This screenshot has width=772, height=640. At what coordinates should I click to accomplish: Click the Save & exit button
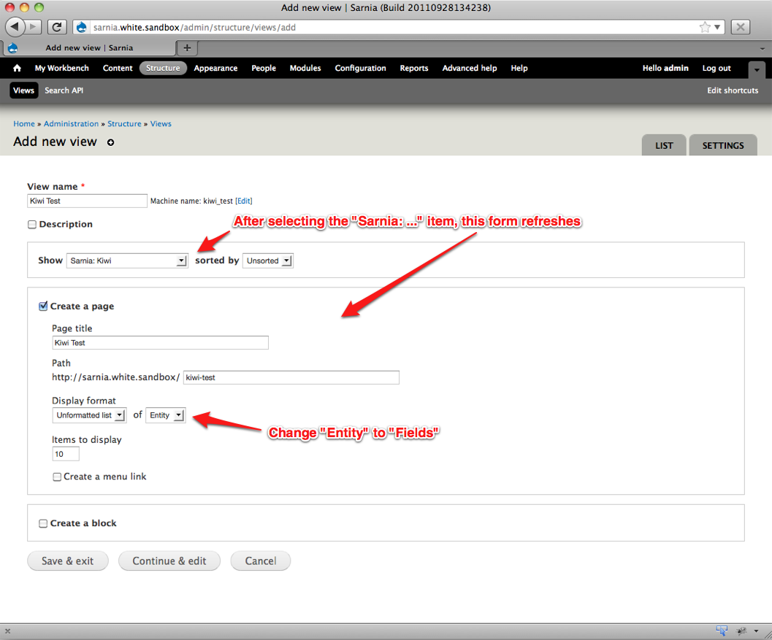click(67, 560)
